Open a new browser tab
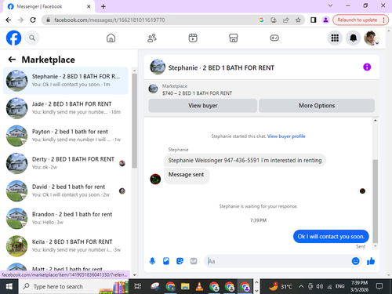The image size is (392, 294). point(103,6)
